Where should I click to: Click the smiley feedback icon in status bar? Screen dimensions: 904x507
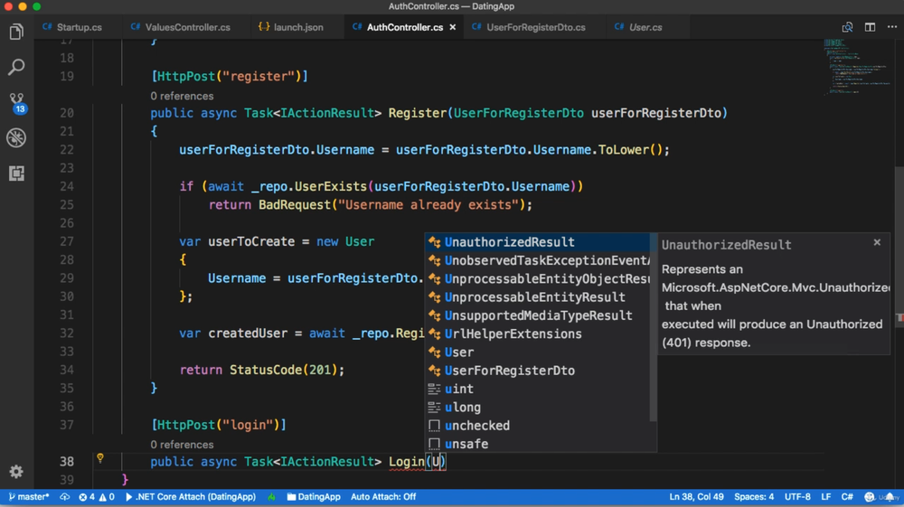(870, 497)
